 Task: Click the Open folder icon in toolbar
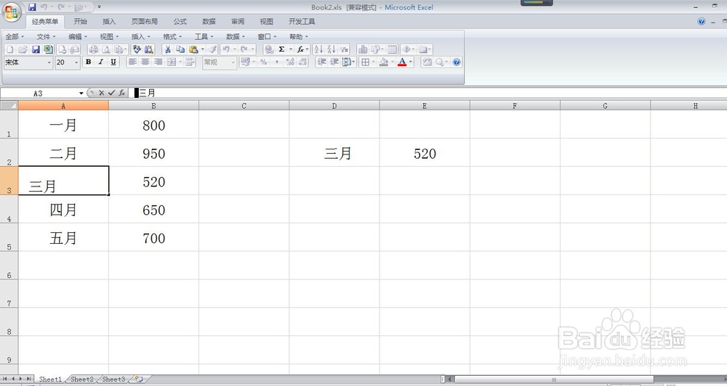click(x=23, y=49)
